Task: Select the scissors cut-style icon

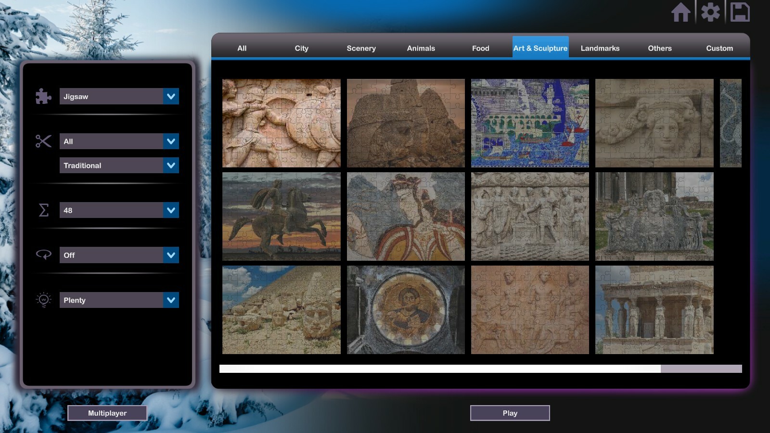Action: [43, 141]
